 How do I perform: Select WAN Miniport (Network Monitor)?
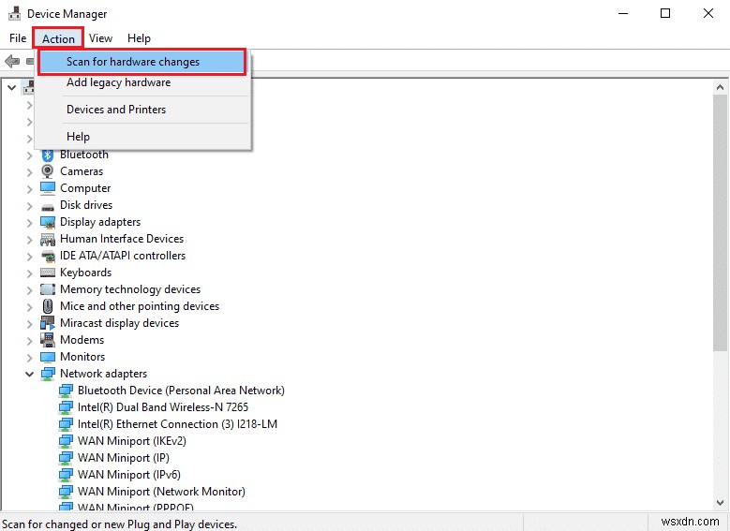pos(161,492)
